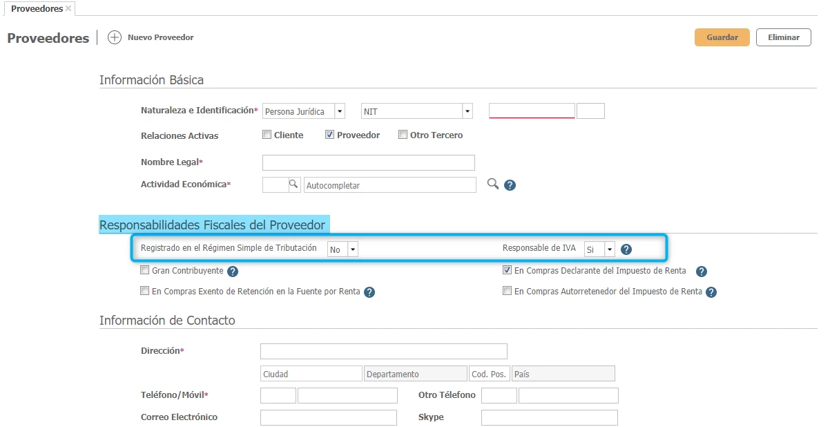
Task: Open help icon next to Actividad Económica
Action: (x=510, y=185)
